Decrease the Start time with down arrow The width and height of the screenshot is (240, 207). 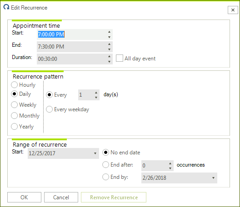point(109,37)
